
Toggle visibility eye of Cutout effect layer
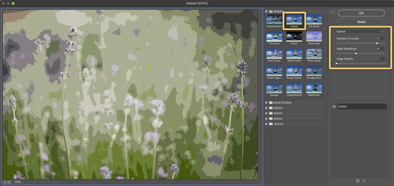[x=334, y=107]
